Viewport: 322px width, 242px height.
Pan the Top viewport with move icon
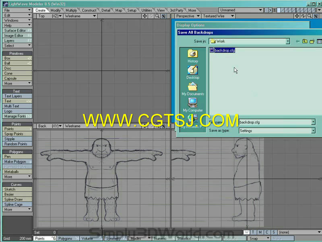pos(144,16)
